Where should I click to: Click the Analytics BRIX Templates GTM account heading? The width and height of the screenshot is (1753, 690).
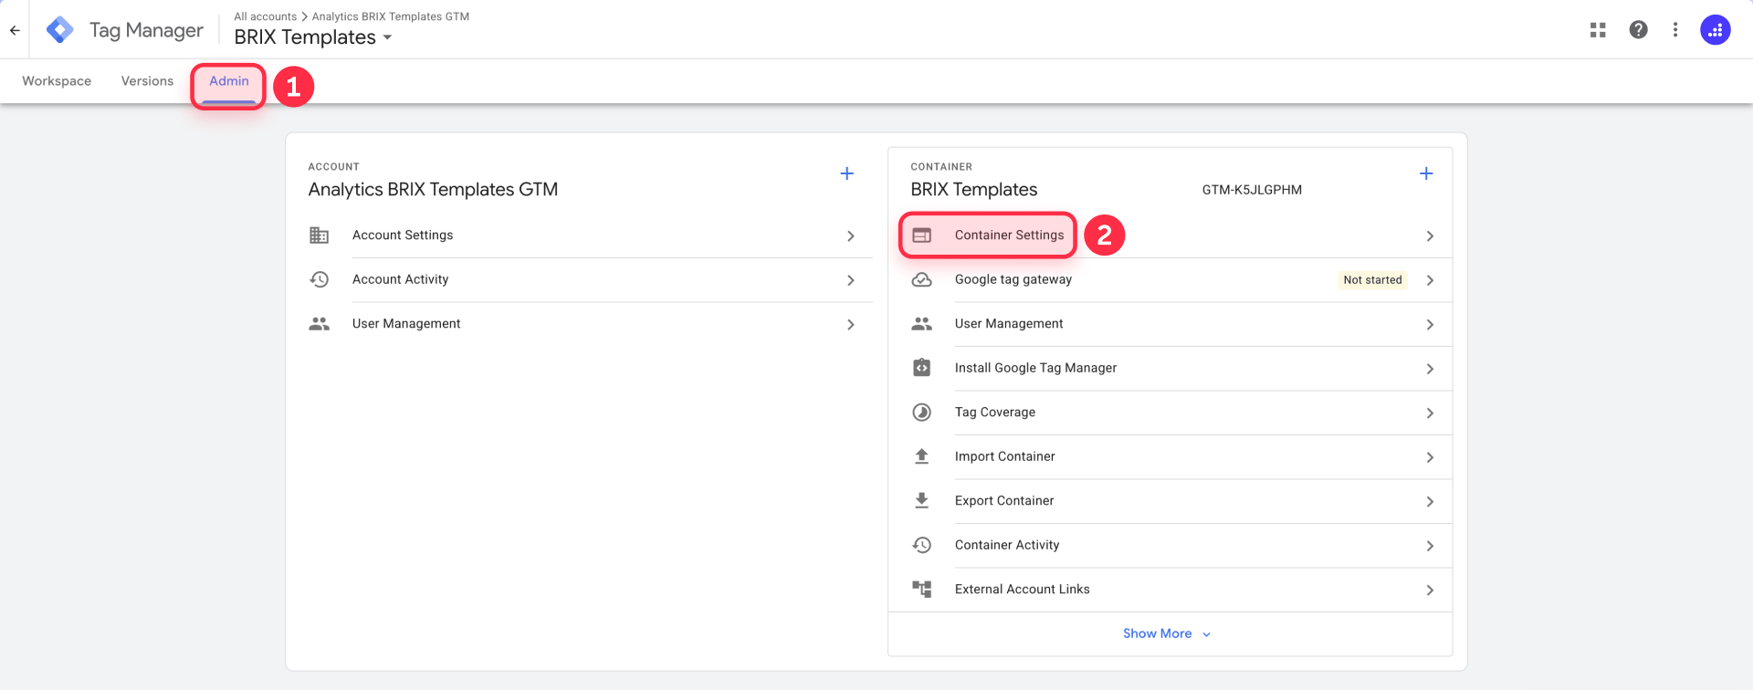pyautogui.click(x=433, y=190)
